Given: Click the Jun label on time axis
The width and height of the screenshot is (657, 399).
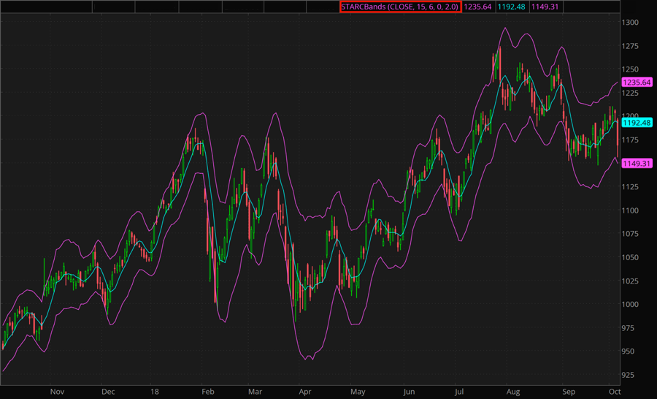Looking at the screenshot, I should (409, 391).
